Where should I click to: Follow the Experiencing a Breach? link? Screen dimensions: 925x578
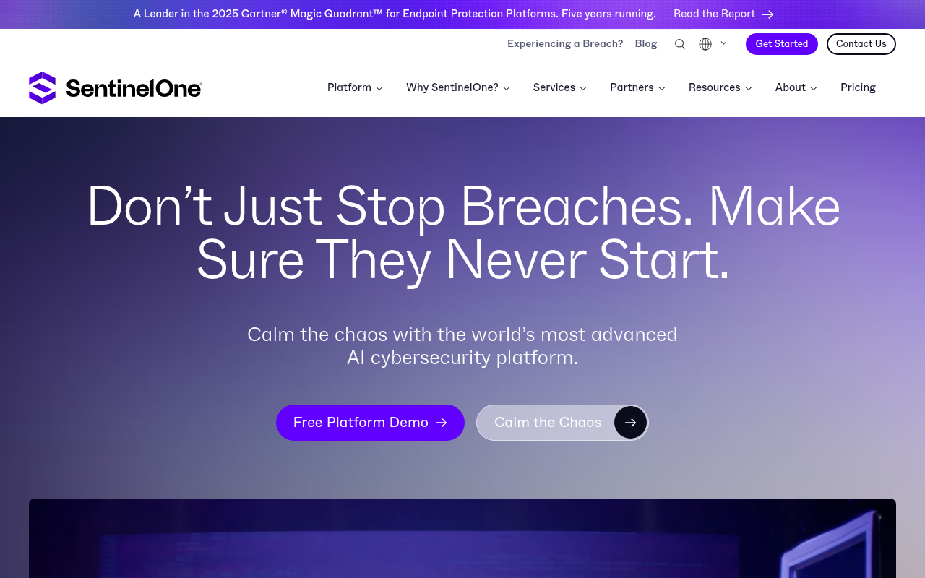565,44
